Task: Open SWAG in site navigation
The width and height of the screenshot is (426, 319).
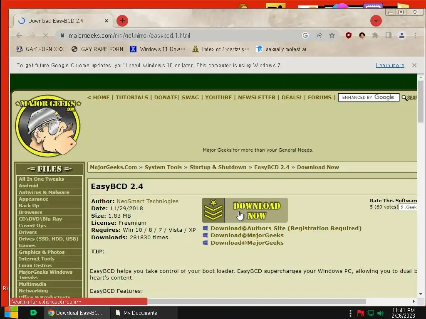Action: coord(190,97)
